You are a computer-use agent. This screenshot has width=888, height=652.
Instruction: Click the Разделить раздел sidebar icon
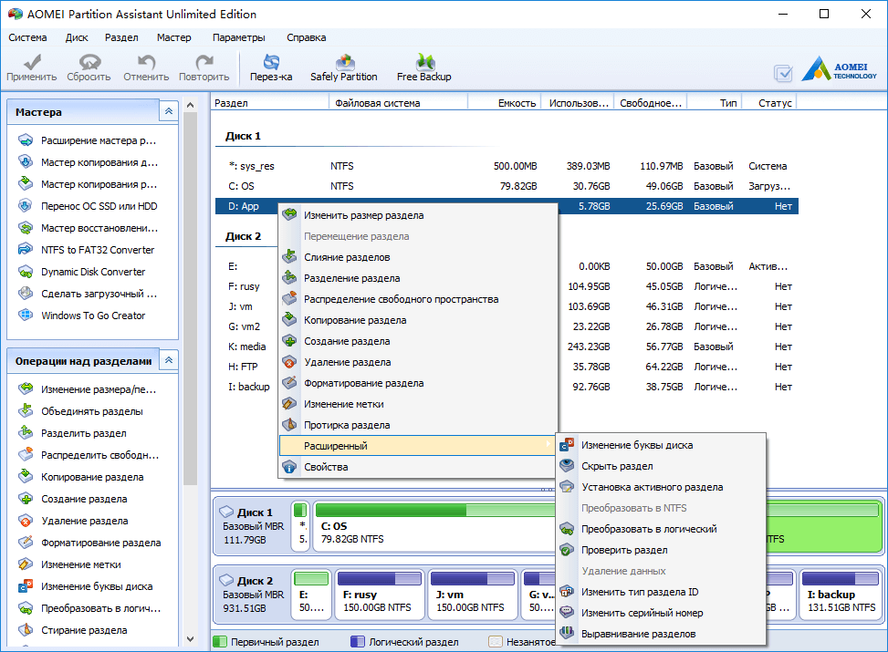click(x=26, y=433)
